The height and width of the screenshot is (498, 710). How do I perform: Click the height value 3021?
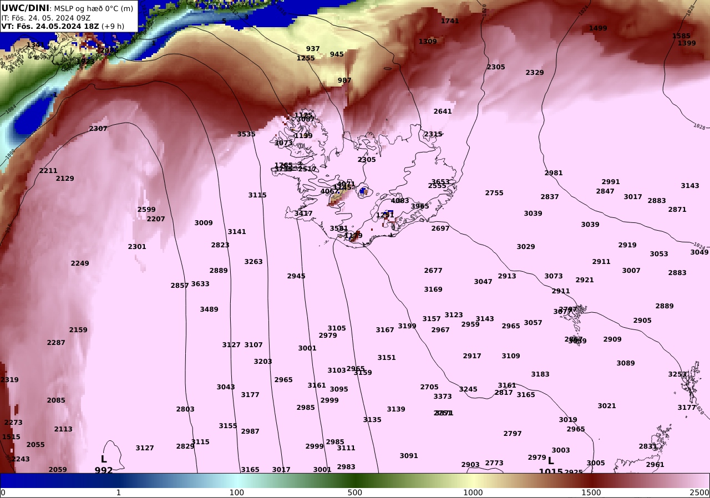pos(607,406)
